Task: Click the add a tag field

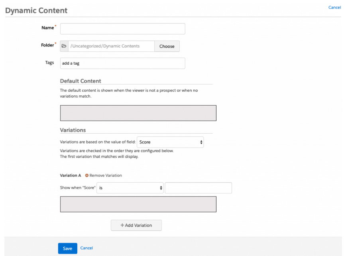Action: [x=122, y=63]
